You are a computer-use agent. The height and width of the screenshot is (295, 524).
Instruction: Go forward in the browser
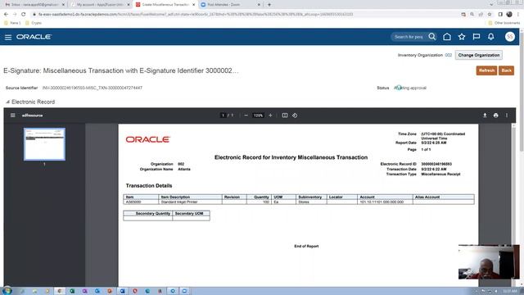[x=15, y=15]
